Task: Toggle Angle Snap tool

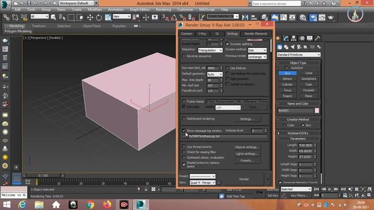Action: [174, 17]
